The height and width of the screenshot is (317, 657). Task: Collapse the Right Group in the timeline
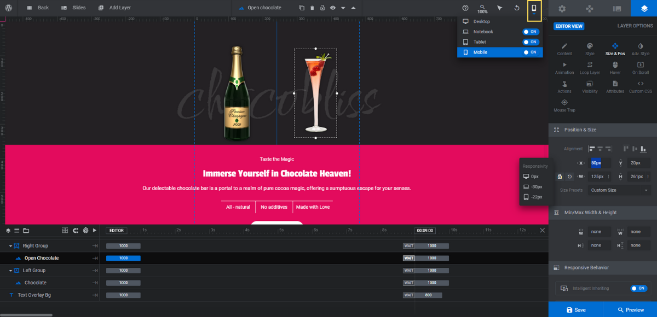pos(10,246)
